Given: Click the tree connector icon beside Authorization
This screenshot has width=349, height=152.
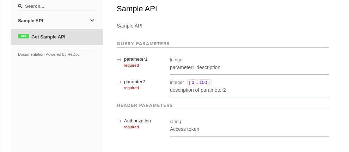Looking at the screenshot, I should tap(119, 121).
